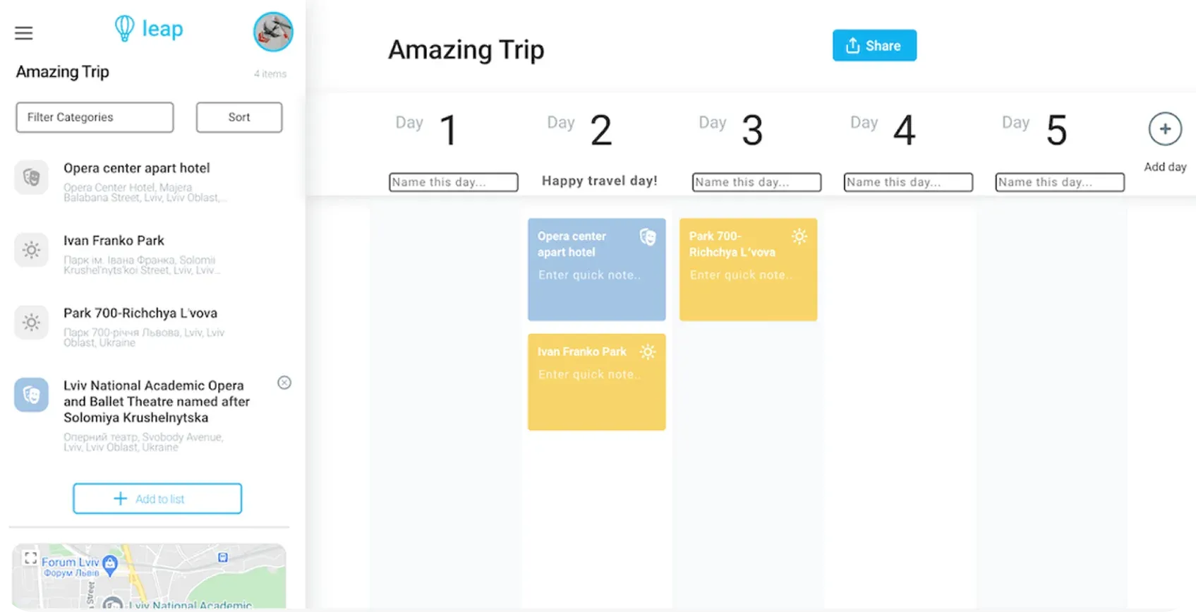The image size is (1196, 612).
Task: Open the user profile avatar
Action: point(273,32)
